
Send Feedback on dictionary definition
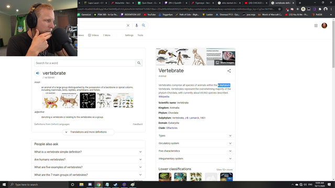[138, 124]
